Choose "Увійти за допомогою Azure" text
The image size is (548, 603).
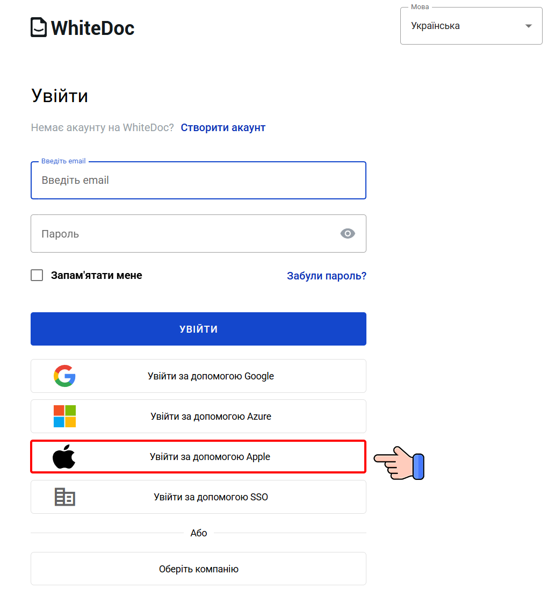[211, 417]
